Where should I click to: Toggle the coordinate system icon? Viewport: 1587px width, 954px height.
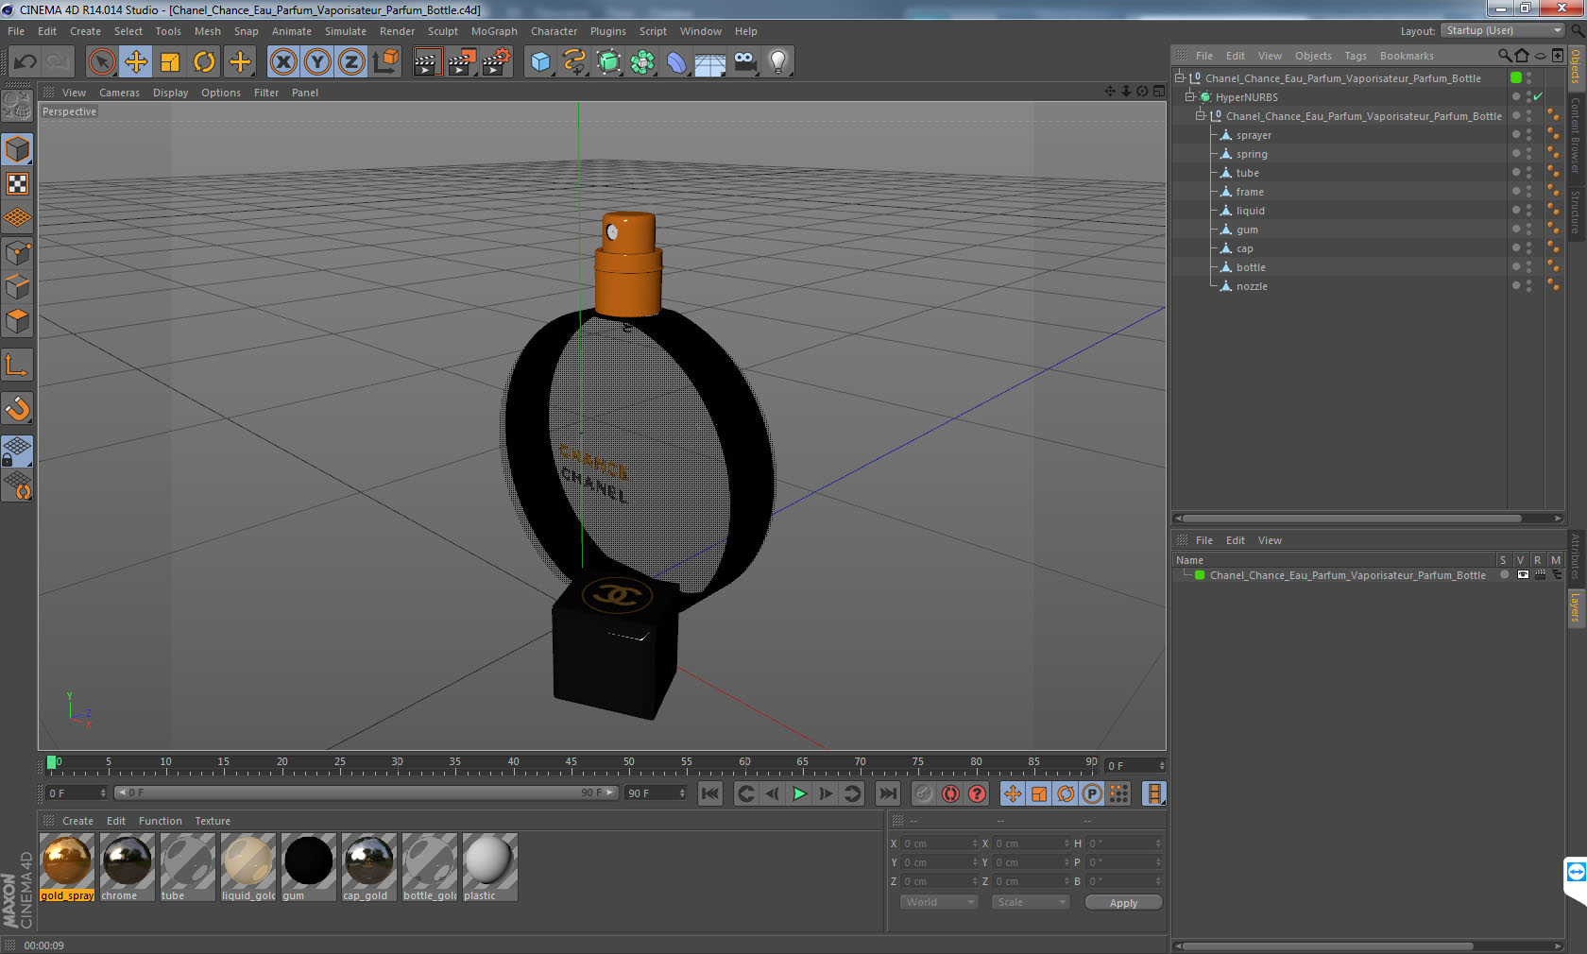tap(385, 62)
